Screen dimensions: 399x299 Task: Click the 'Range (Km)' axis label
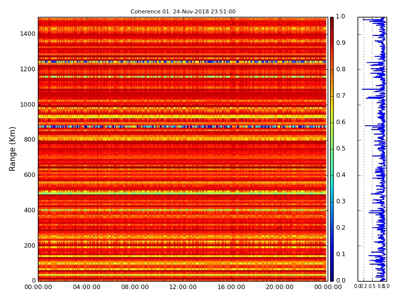coord(12,149)
